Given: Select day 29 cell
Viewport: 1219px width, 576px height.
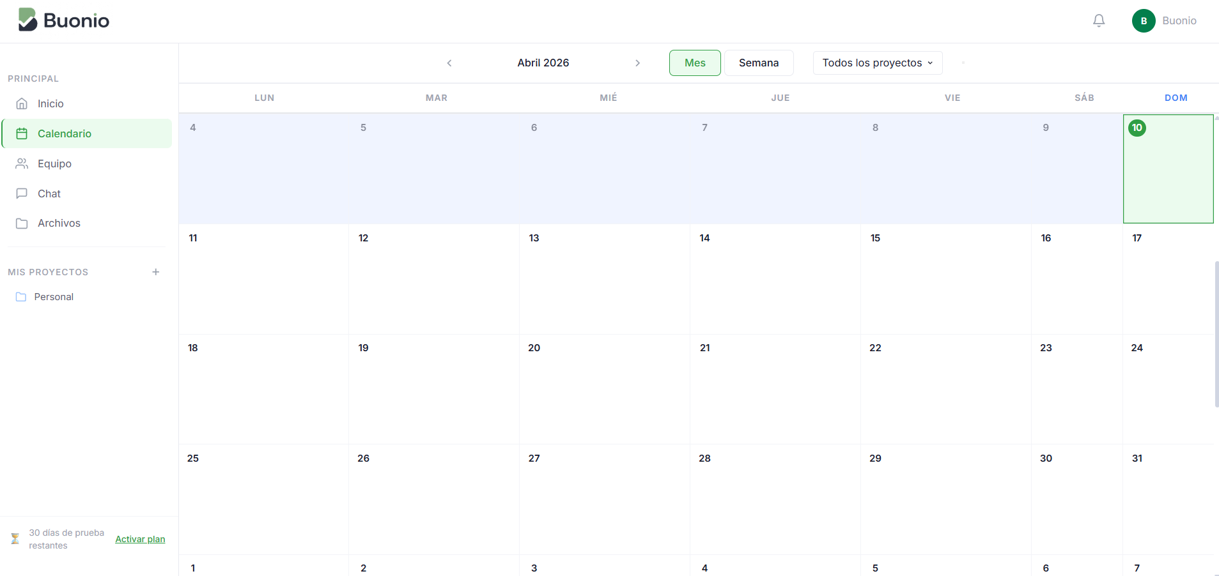Looking at the screenshot, I should point(946,499).
